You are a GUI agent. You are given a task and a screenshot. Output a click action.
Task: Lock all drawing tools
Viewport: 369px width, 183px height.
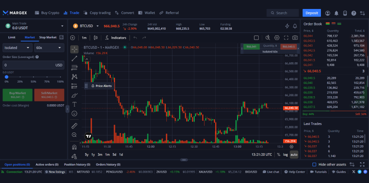74,156
